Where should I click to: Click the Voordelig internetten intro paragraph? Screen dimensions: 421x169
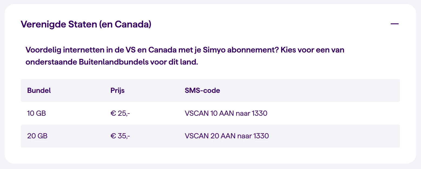click(185, 56)
